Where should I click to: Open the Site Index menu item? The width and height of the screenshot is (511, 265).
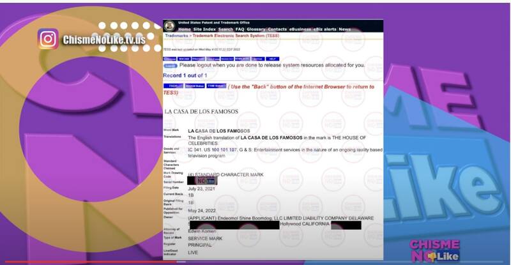pyautogui.click(x=204, y=29)
